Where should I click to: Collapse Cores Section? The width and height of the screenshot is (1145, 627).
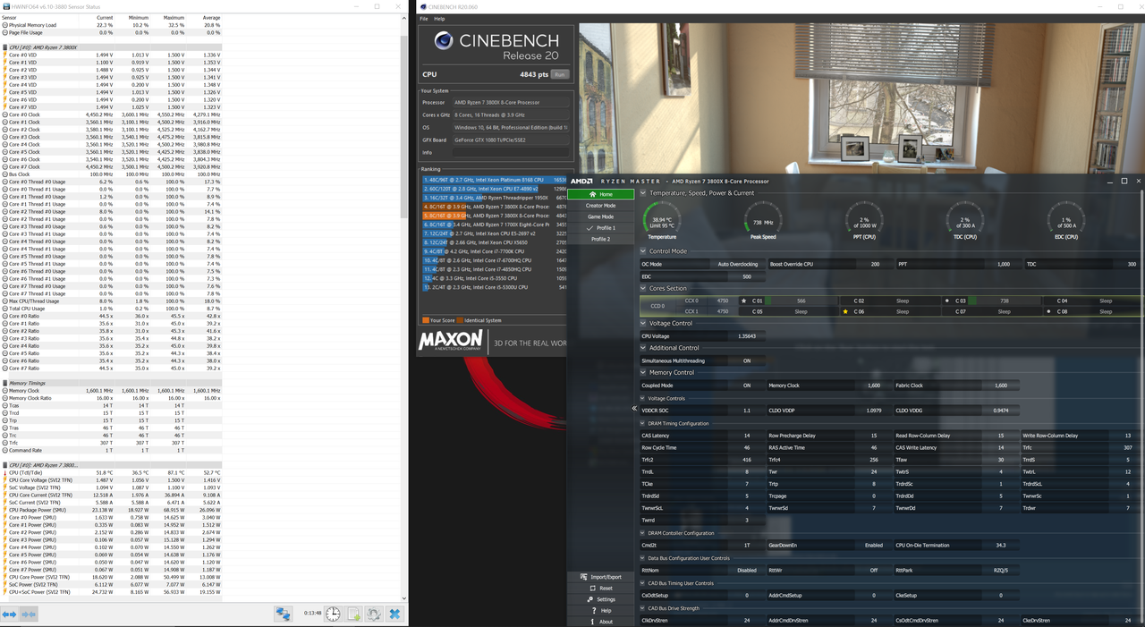[643, 288]
